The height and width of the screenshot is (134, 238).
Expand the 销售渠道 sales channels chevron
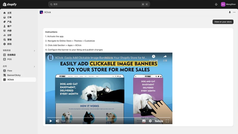(x=34, y=51)
